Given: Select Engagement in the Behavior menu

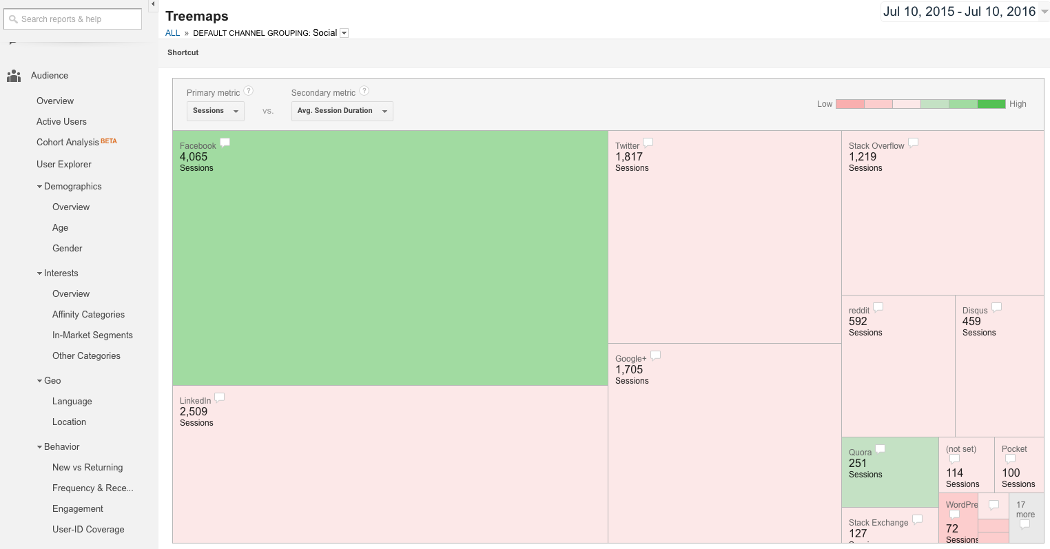Looking at the screenshot, I should coord(77,508).
